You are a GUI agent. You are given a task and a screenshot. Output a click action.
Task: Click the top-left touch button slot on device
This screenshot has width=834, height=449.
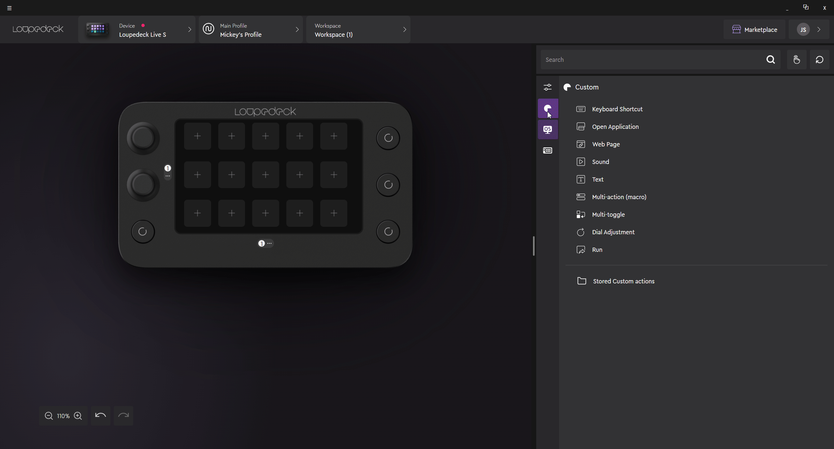click(197, 136)
